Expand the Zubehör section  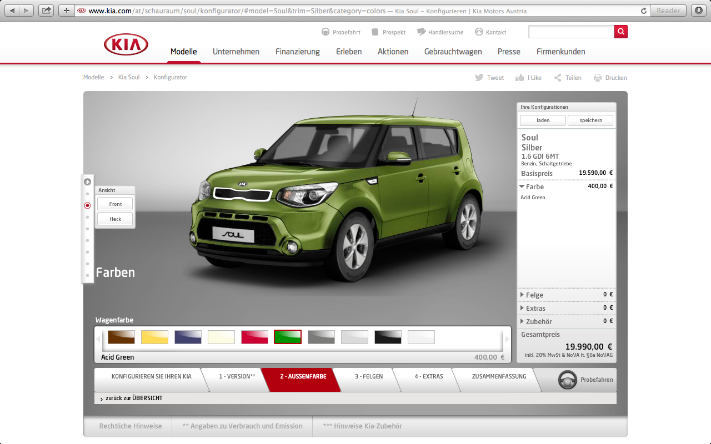tap(522, 321)
